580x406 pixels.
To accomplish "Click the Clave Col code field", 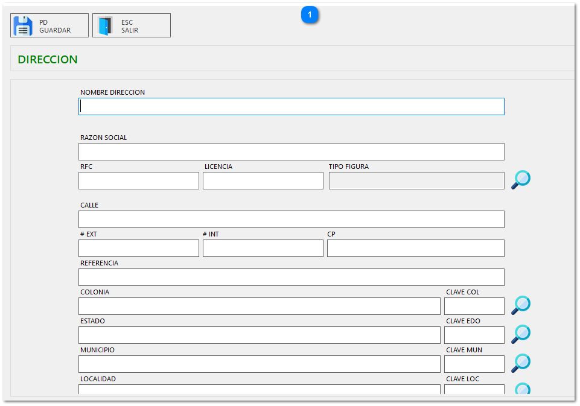I will [474, 306].
